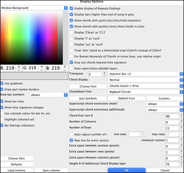Screen dimensions: 184x173
Task: Increase Number of Rows stepper
Action: click(x=181, y=127)
